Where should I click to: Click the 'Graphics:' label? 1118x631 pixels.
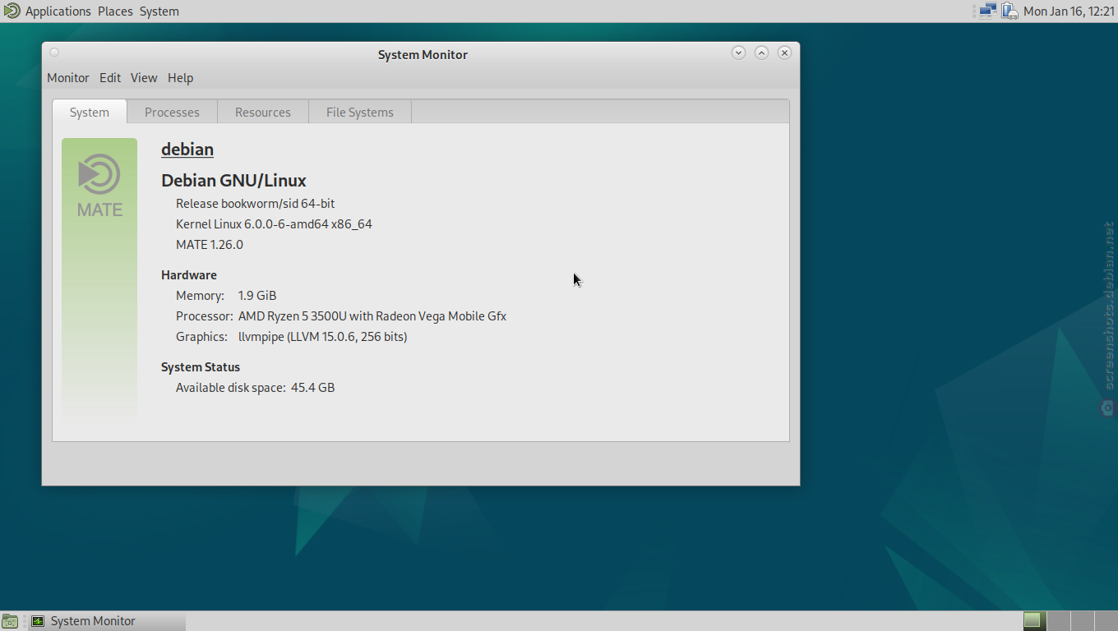[x=201, y=337]
